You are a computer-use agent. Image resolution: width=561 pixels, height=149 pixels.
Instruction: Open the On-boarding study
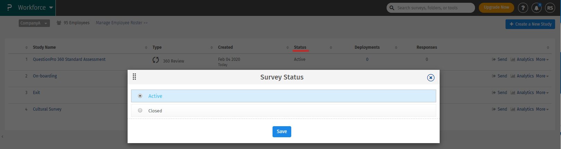pos(45,76)
